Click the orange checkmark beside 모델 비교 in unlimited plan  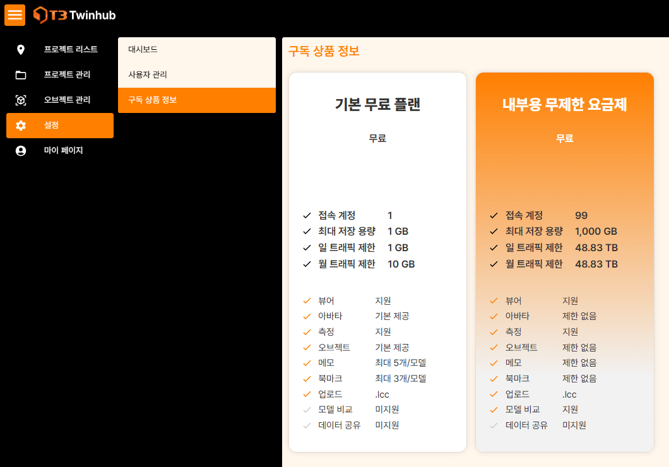click(494, 410)
